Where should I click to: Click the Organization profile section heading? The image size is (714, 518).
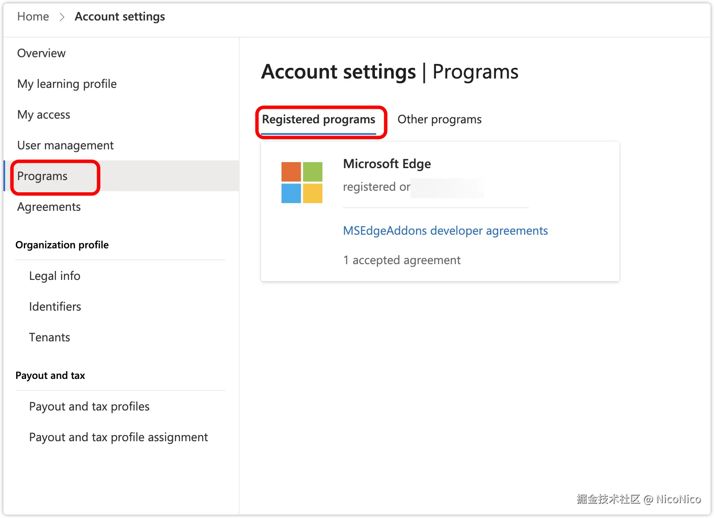(62, 245)
